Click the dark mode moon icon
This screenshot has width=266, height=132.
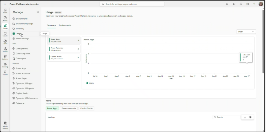[241, 4]
